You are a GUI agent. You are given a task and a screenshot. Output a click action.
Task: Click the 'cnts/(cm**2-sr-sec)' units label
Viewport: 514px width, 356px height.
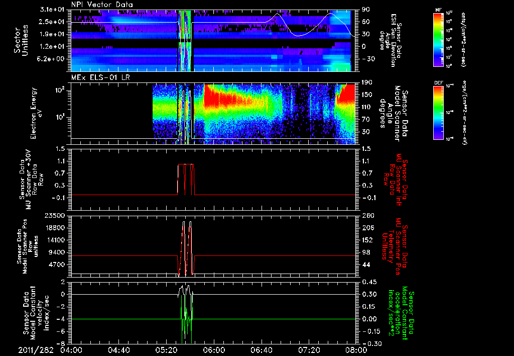(463, 39)
